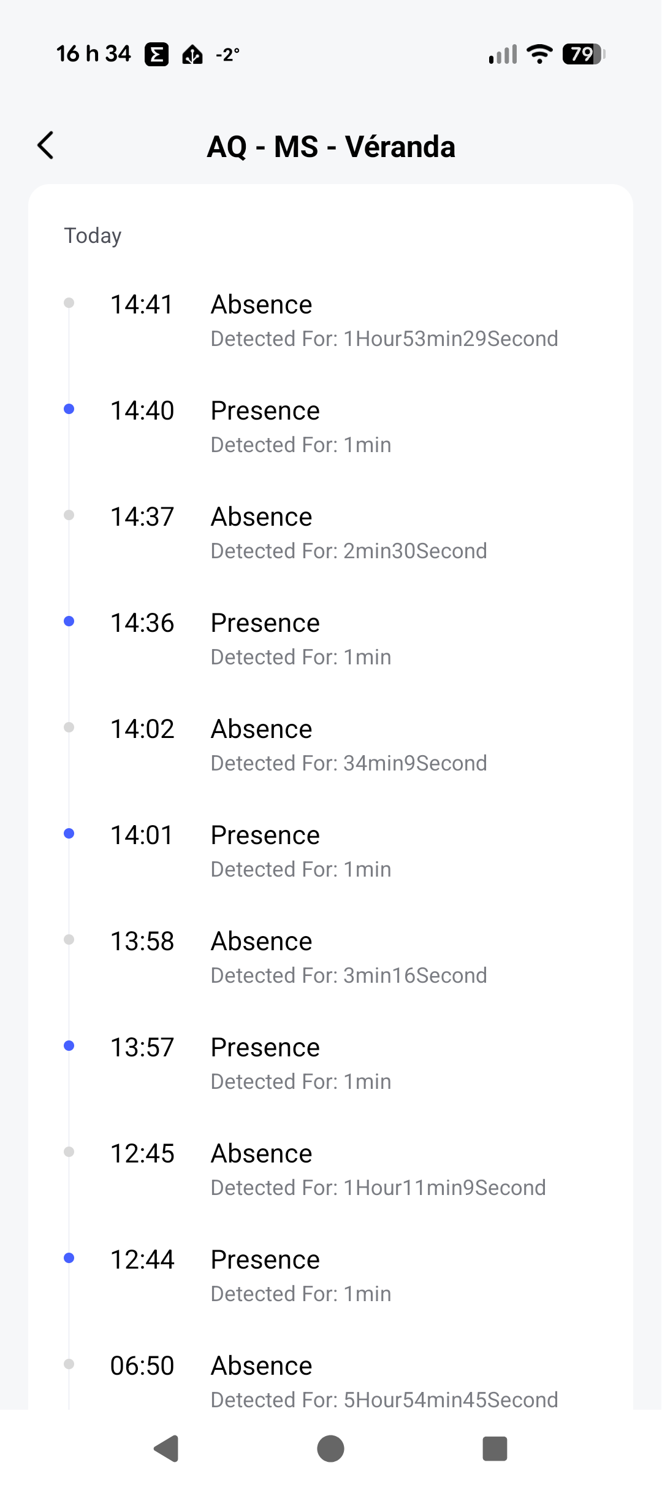Select the 14:36 Presence event

point(331,639)
